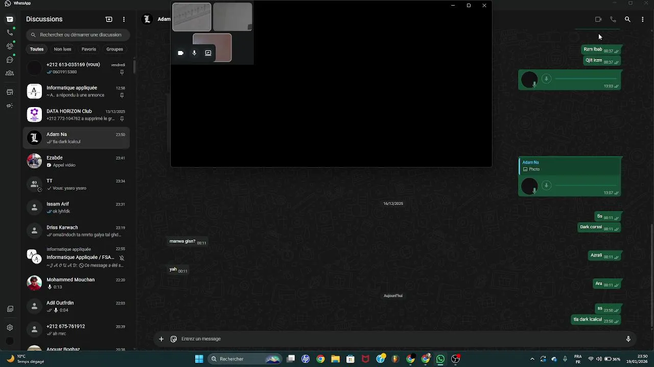Screen dimensions: 654x367
Task: Open the Windows Start menu
Action: [x=199, y=359]
